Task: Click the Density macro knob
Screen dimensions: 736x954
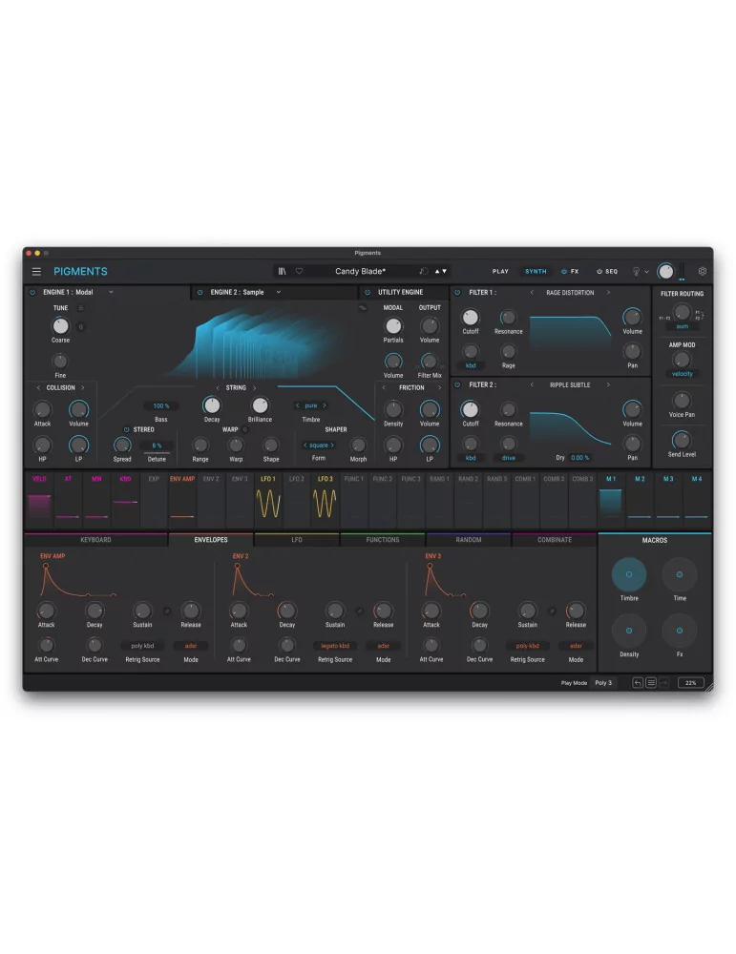Action: 629,631
